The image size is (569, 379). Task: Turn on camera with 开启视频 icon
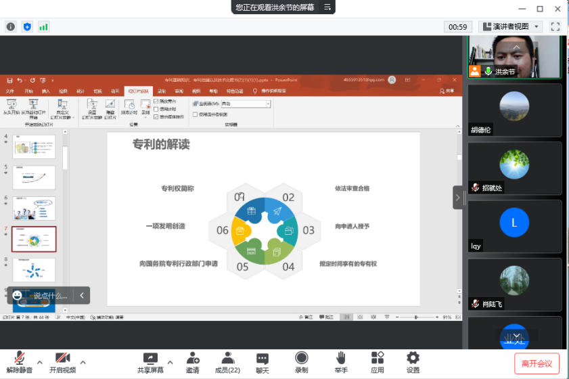coord(62,359)
